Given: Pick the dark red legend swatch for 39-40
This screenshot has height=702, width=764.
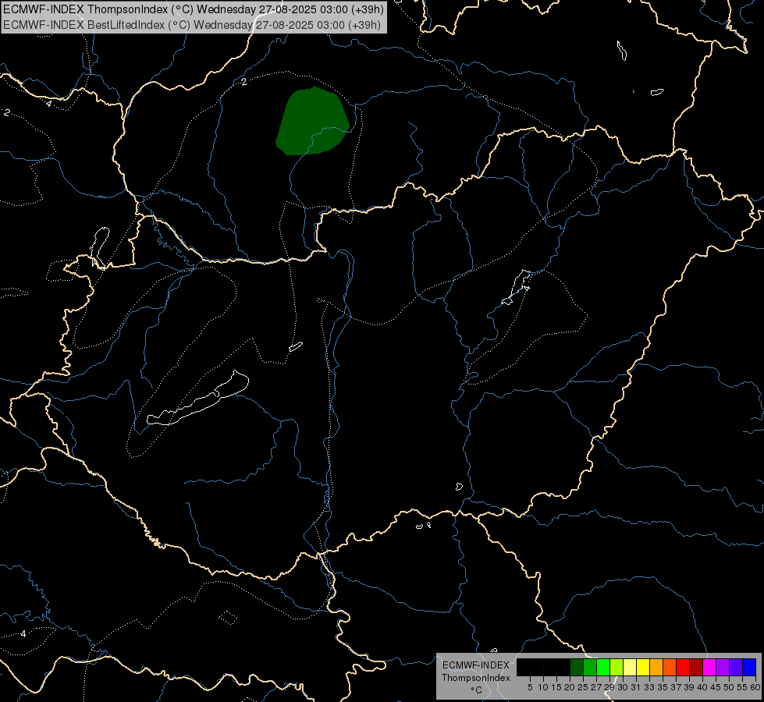Looking at the screenshot, I should [x=696, y=667].
